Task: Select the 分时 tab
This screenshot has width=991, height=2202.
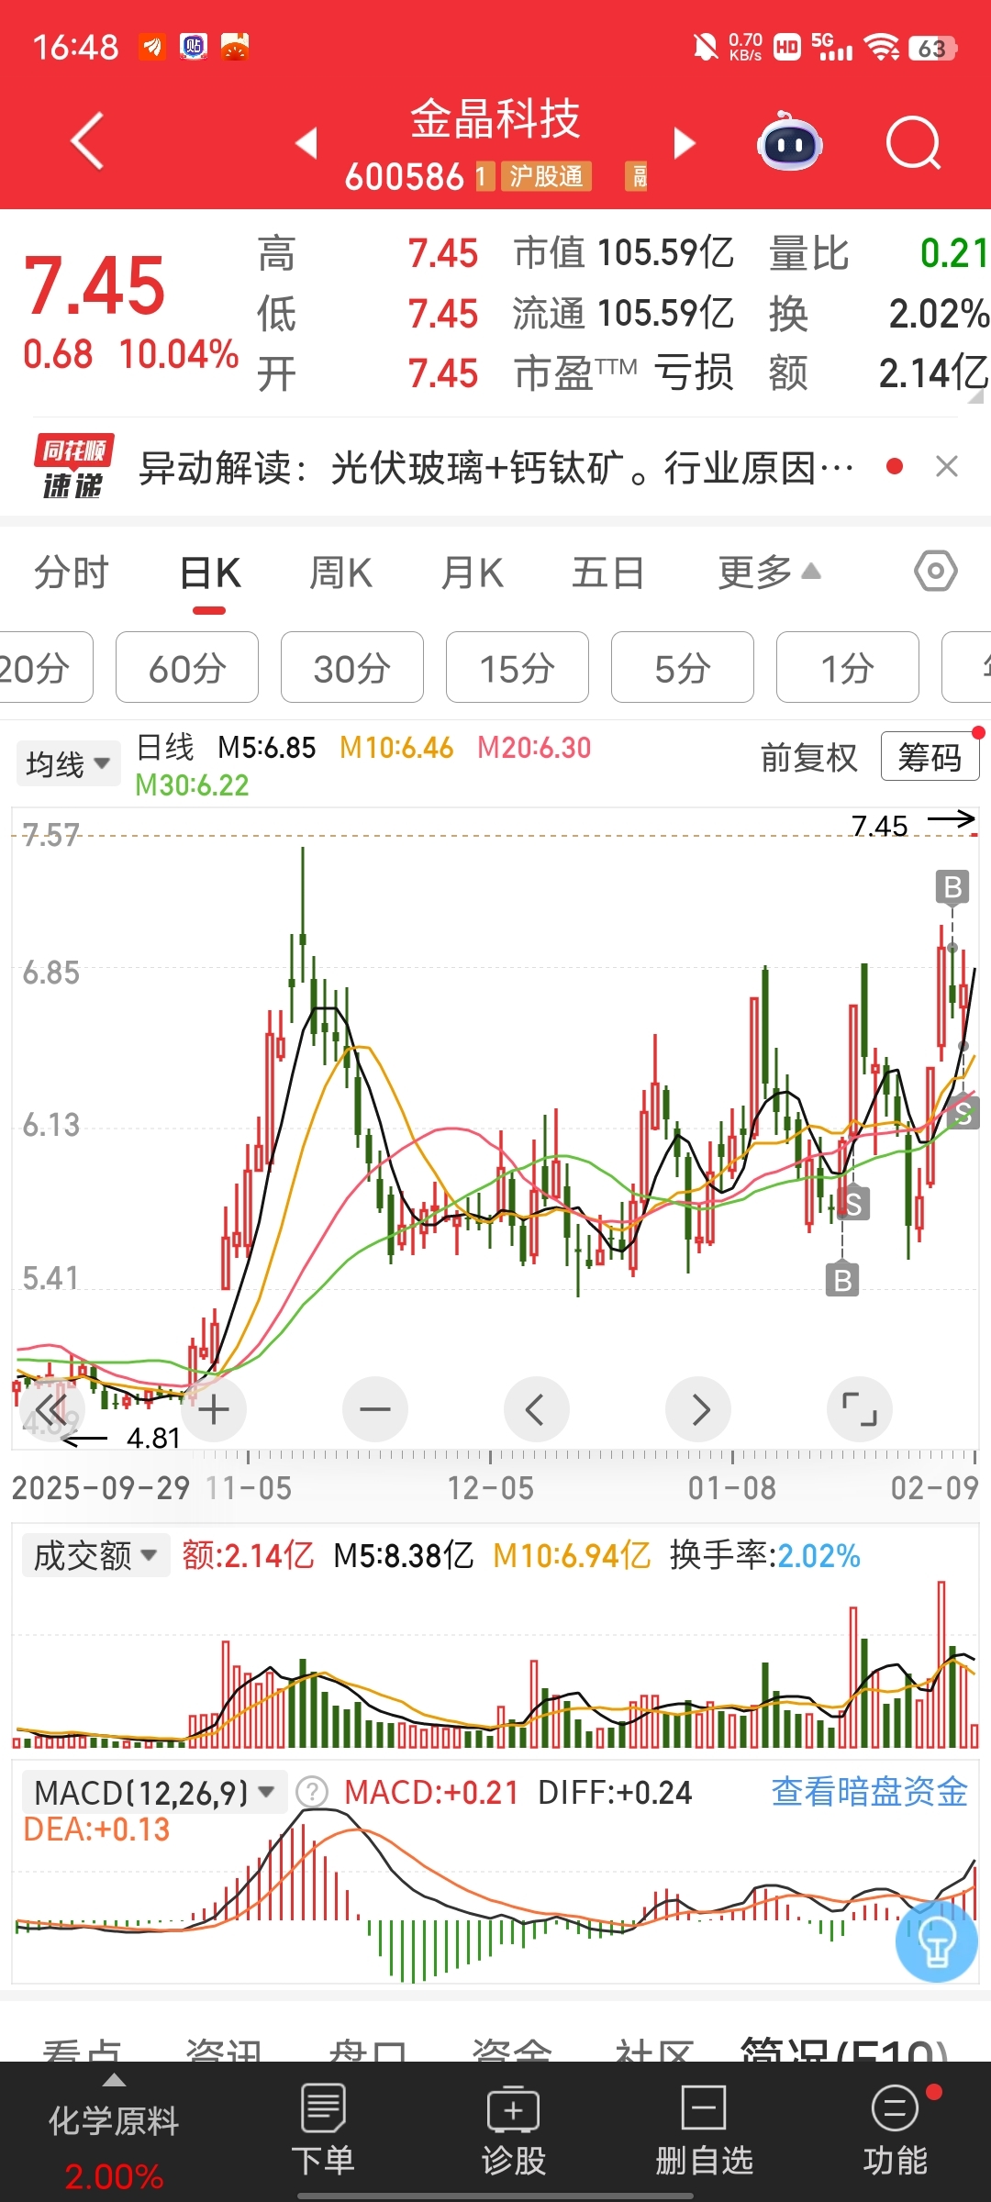Action: (71, 573)
